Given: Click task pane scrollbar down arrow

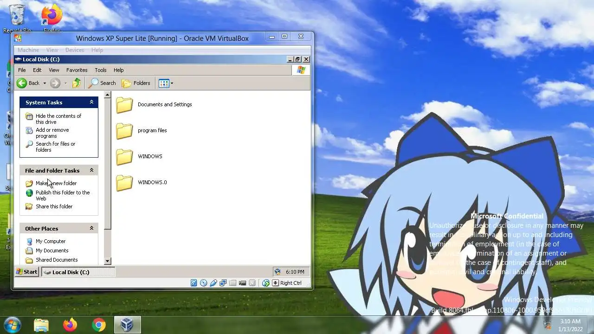Looking at the screenshot, I should [x=108, y=261].
